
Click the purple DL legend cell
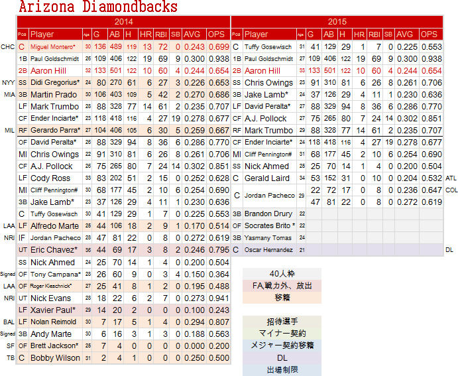point(282,357)
